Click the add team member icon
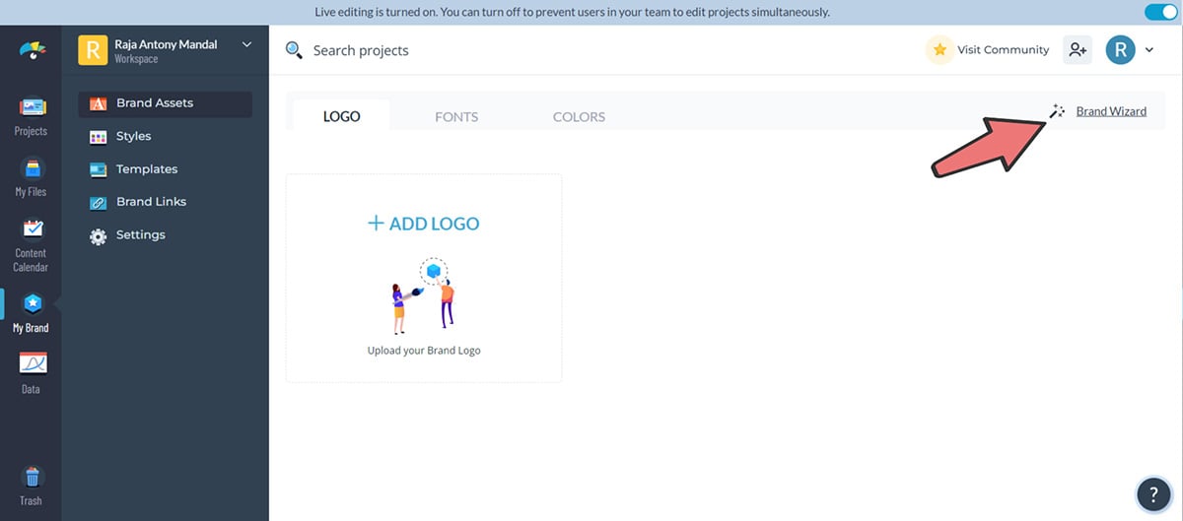This screenshot has width=1183, height=521. pyautogui.click(x=1077, y=50)
